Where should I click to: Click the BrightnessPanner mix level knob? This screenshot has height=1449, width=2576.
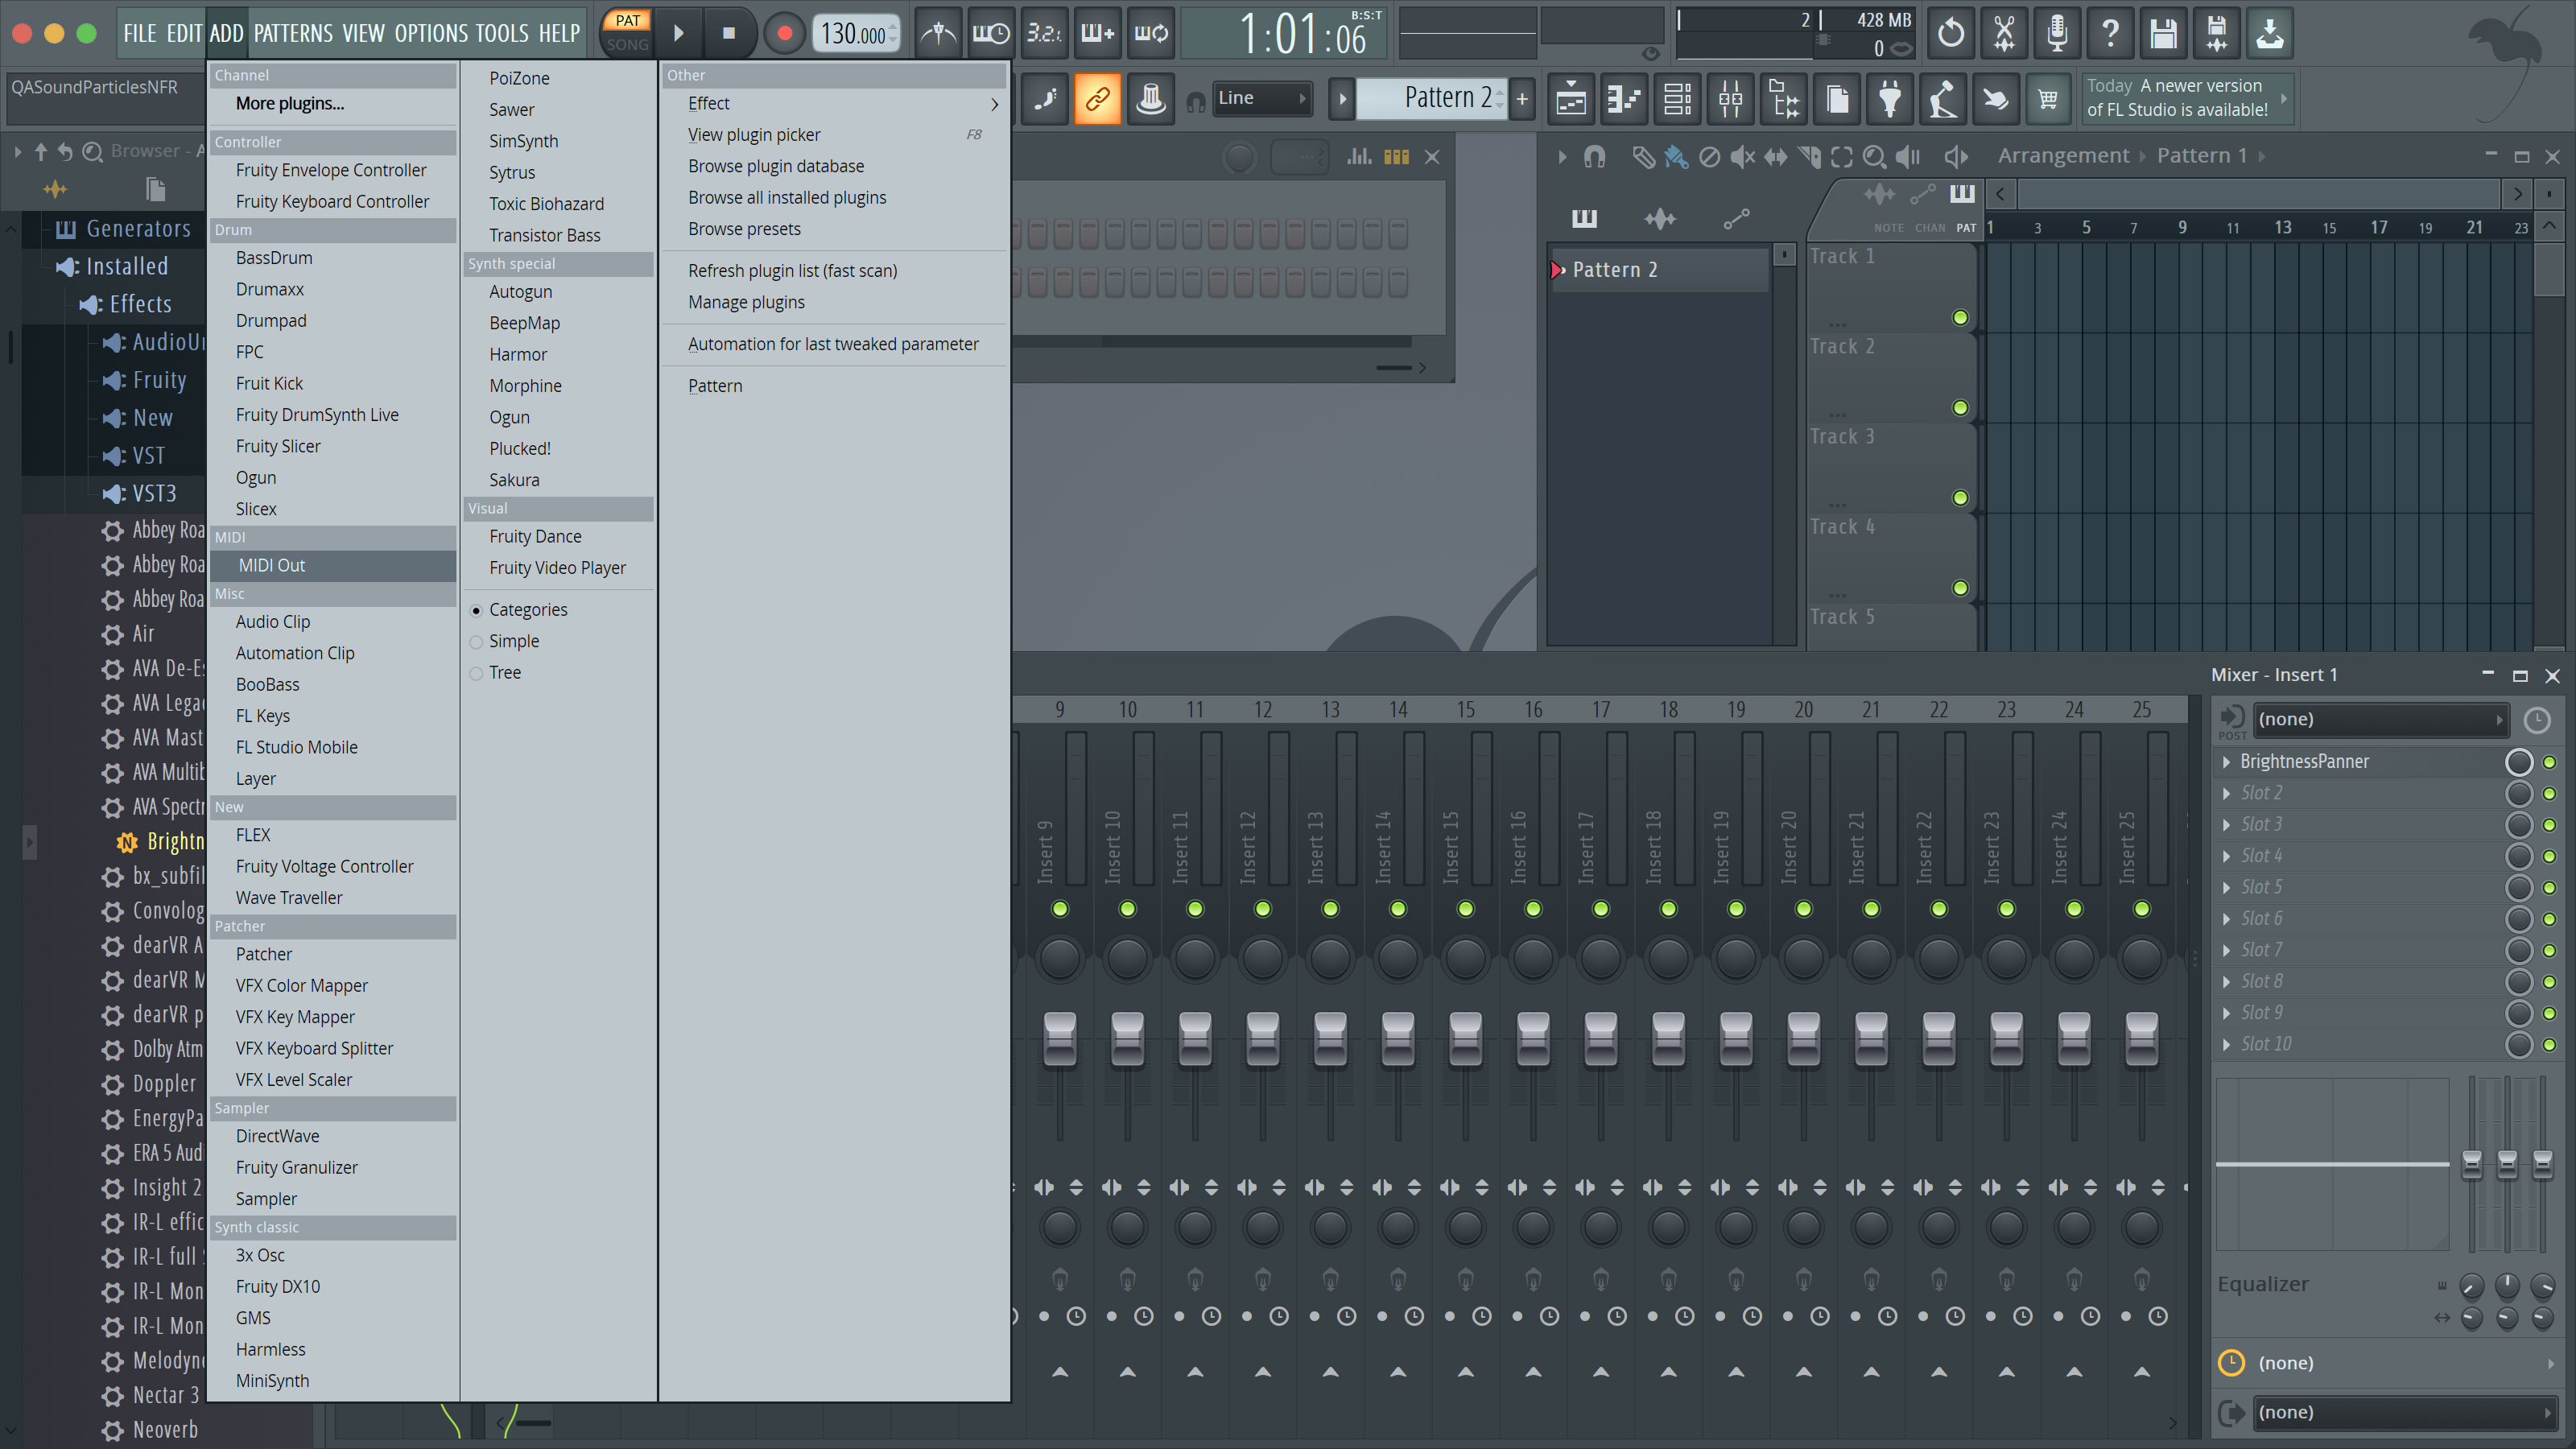(2518, 762)
